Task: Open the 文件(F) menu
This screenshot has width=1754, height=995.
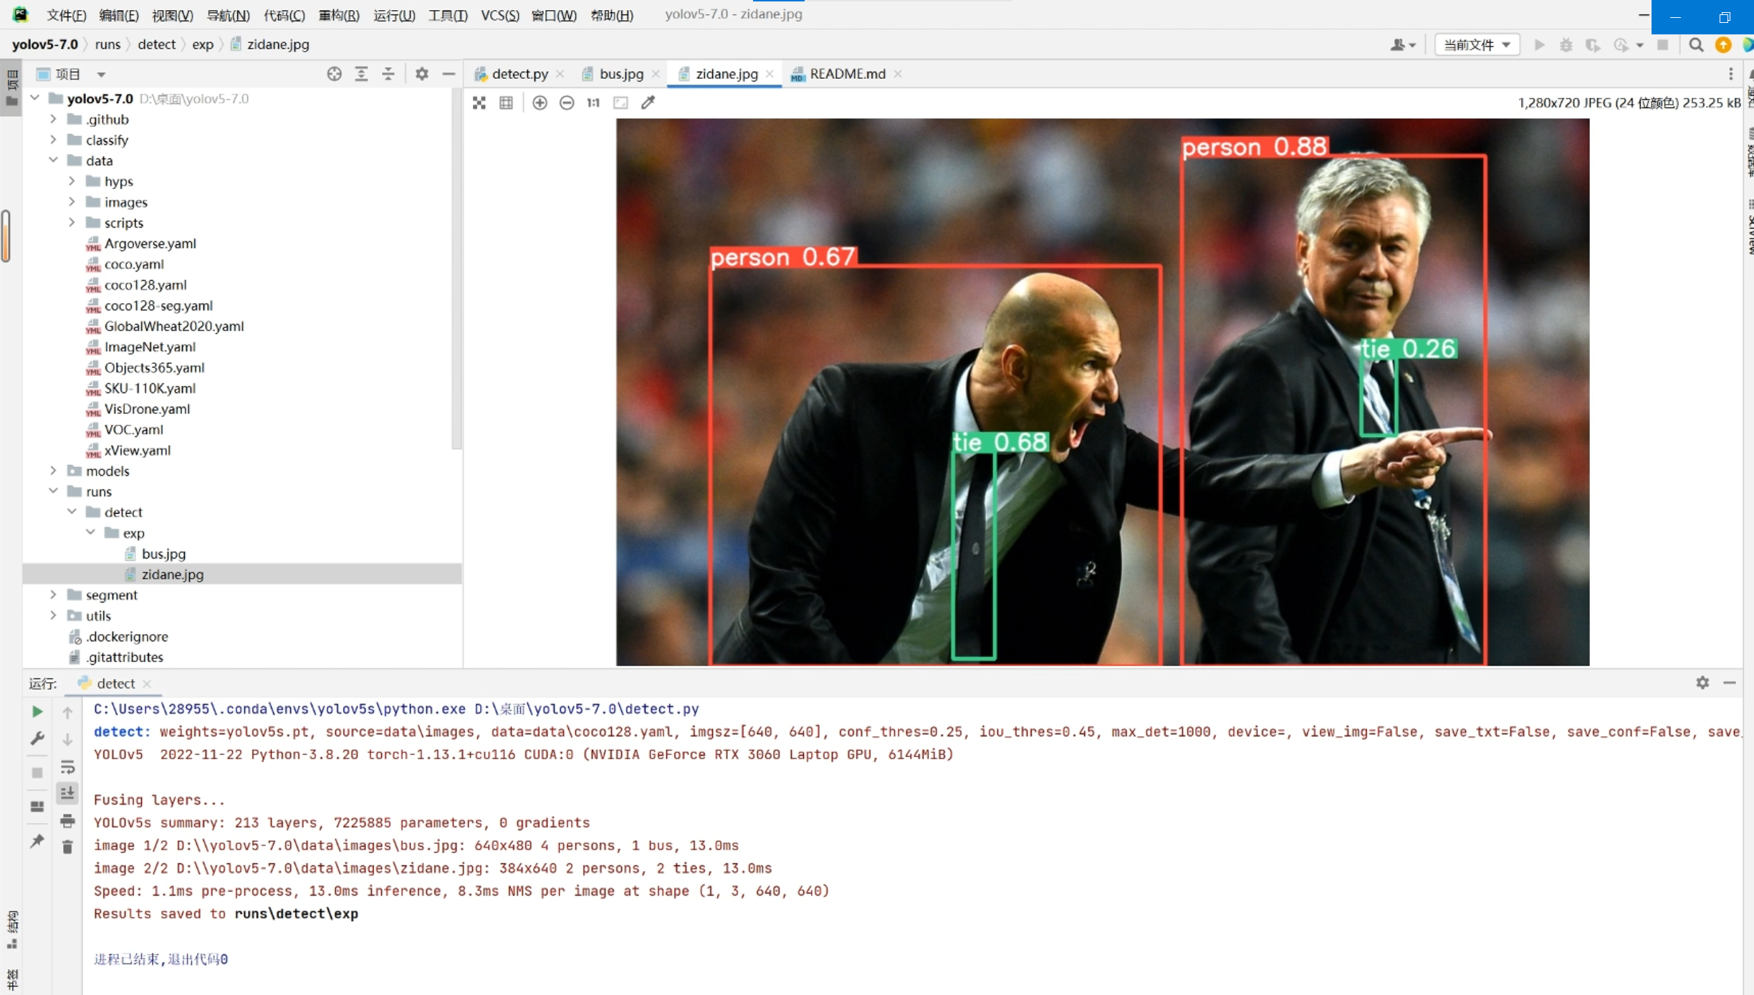Action: (x=66, y=15)
